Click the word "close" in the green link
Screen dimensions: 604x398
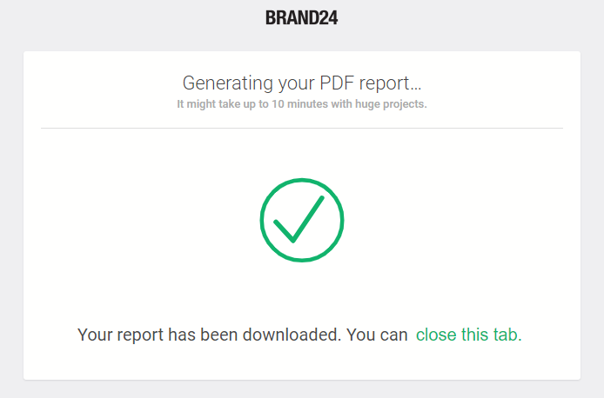436,335
